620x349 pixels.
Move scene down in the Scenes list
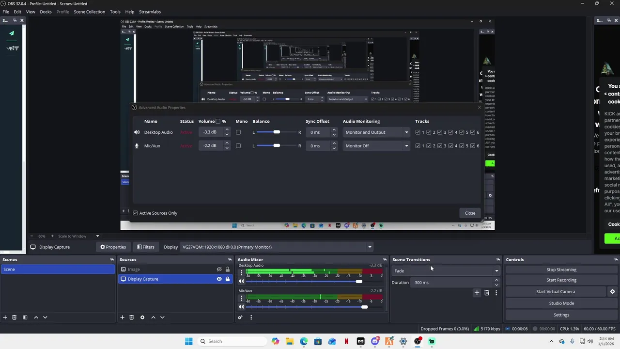(45, 317)
